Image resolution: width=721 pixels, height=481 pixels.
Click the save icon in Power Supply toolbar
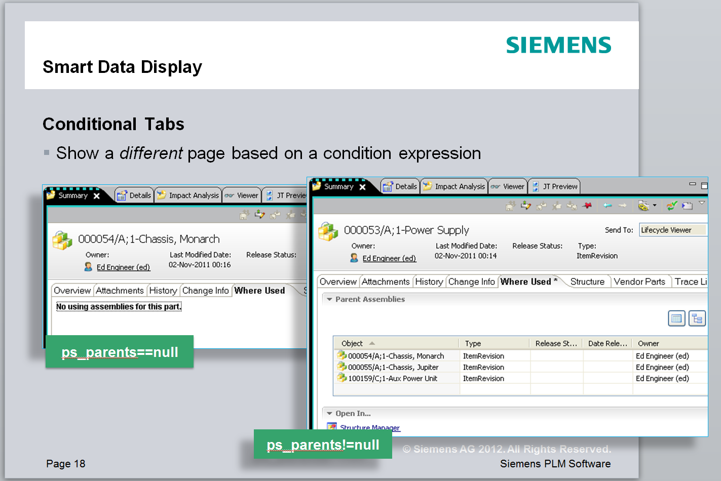tap(510, 206)
